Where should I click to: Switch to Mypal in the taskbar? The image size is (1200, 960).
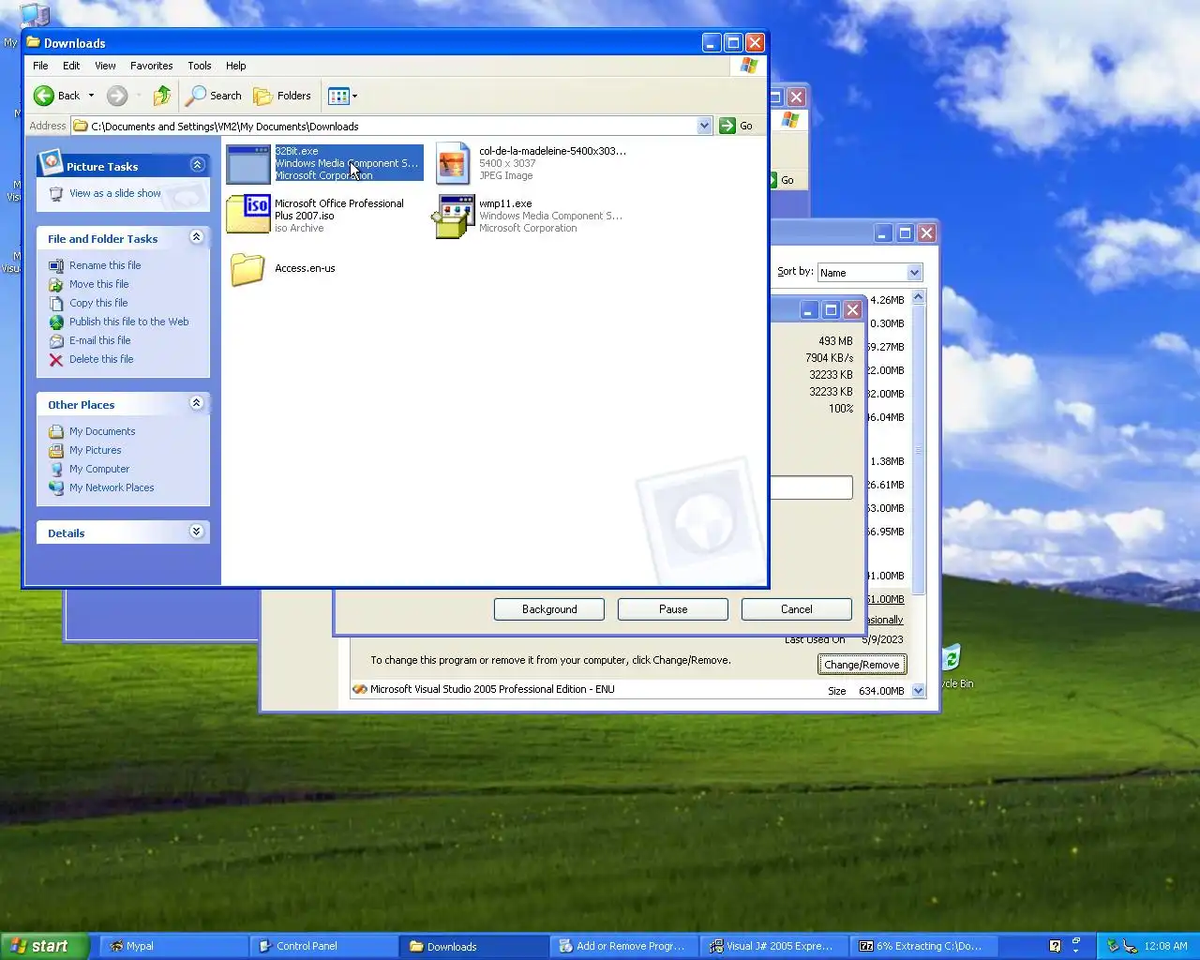174,946
